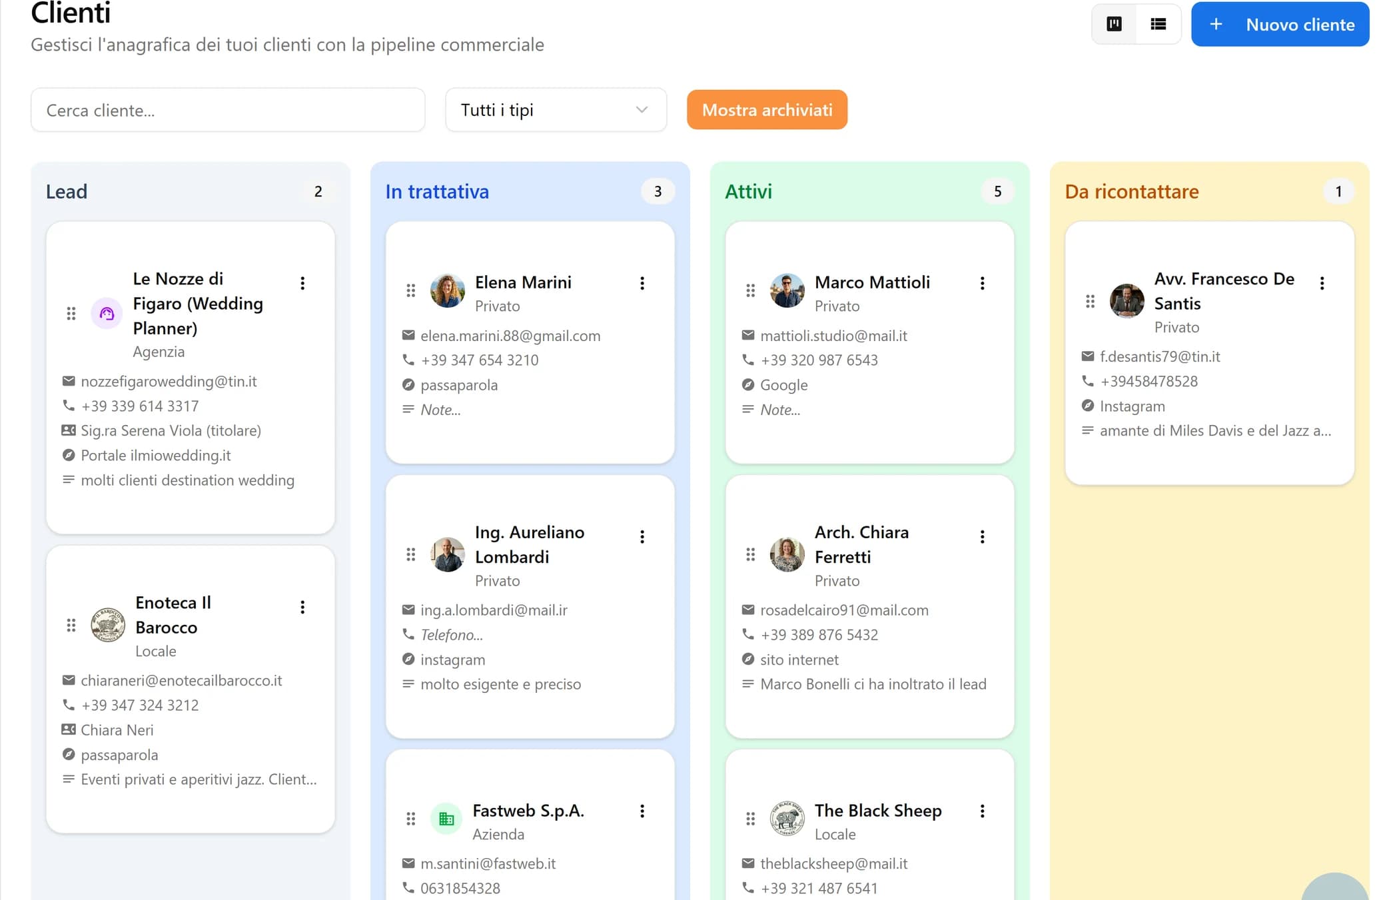The height and width of the screenshot is (900, 1399).
Task: Open the "Tutti i tipi" dropdown
Action: pos(556,110)
